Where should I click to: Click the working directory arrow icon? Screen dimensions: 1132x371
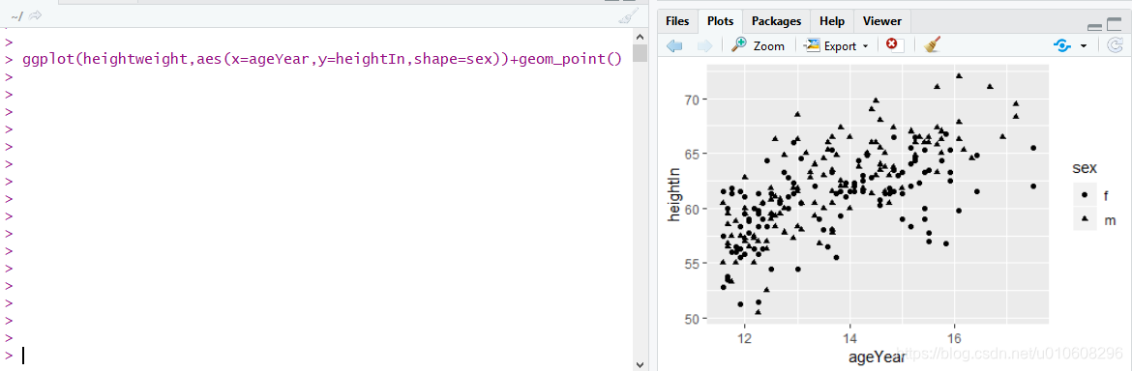35,15
